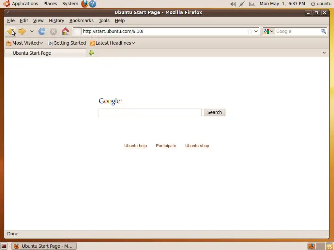Launch Firefox from the top panel icon

84,4
